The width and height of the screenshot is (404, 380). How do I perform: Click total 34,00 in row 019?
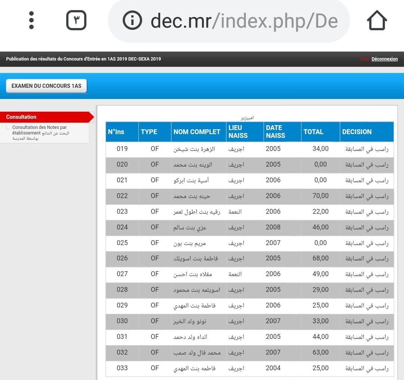coord(321,149)
